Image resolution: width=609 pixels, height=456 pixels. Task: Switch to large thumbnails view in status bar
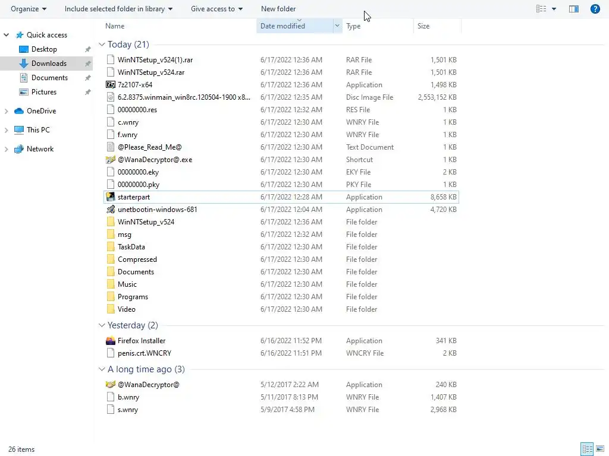click(600, 449)
